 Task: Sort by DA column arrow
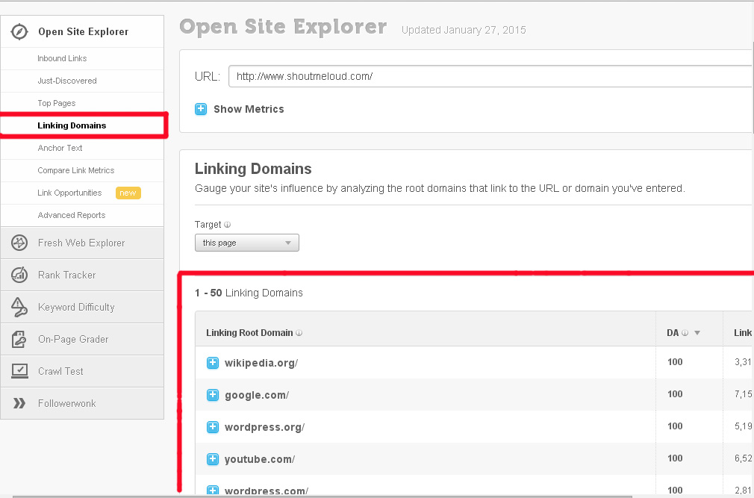[x=697, y=333]
